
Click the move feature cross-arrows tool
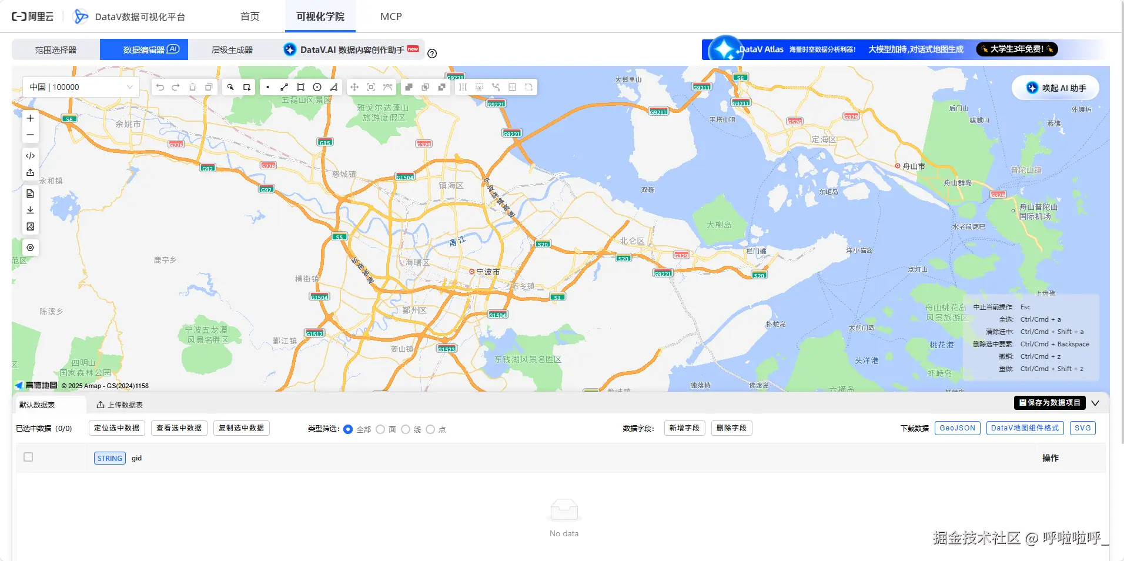pos(354,87)
